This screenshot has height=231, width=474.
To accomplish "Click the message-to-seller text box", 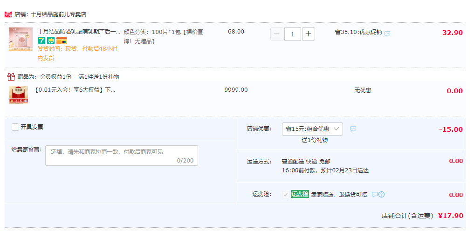I will point(122,156).
